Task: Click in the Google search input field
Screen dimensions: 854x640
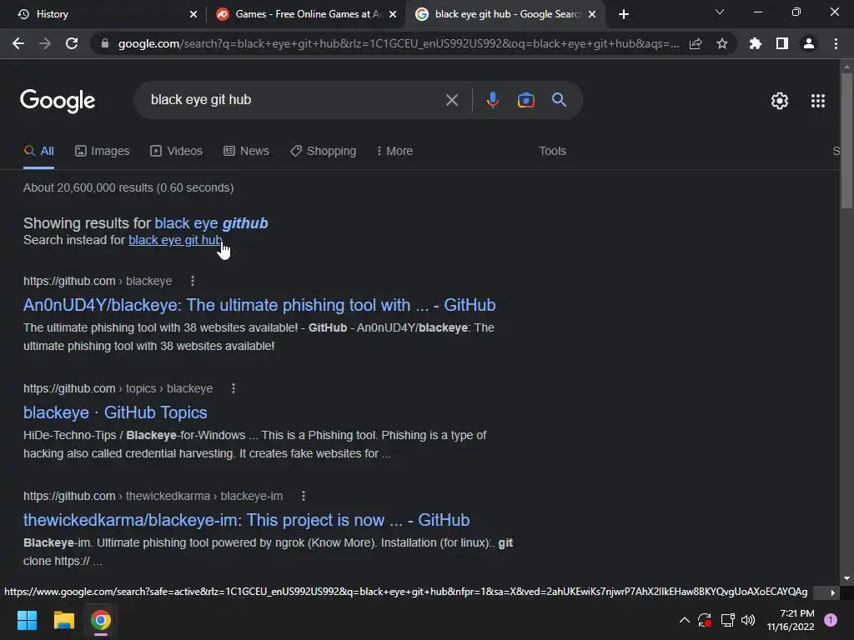Action: point(294,100)
